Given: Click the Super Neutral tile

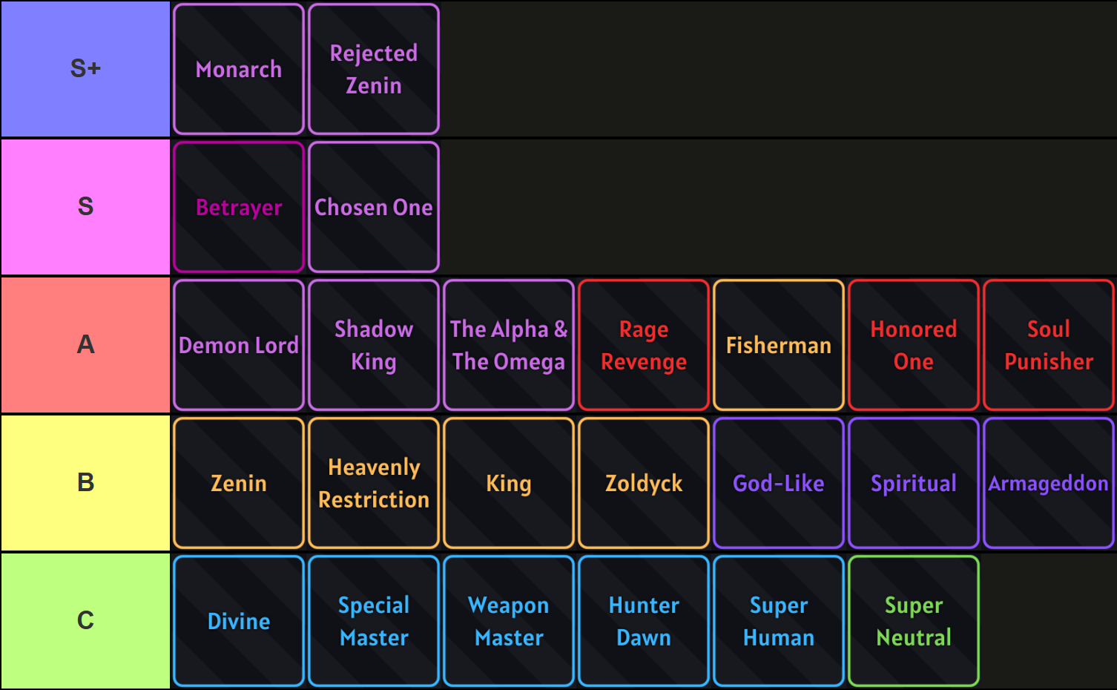Looking at the screenshot, I should coord(914,621).
